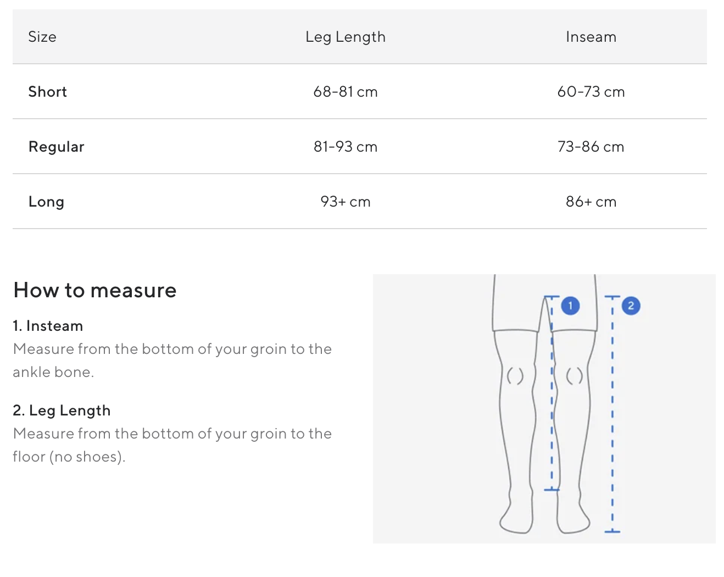Image resolution: width=724 pixels, height=577 pixels.
Task: Click the Long size row label
Action: pos(46,202)
